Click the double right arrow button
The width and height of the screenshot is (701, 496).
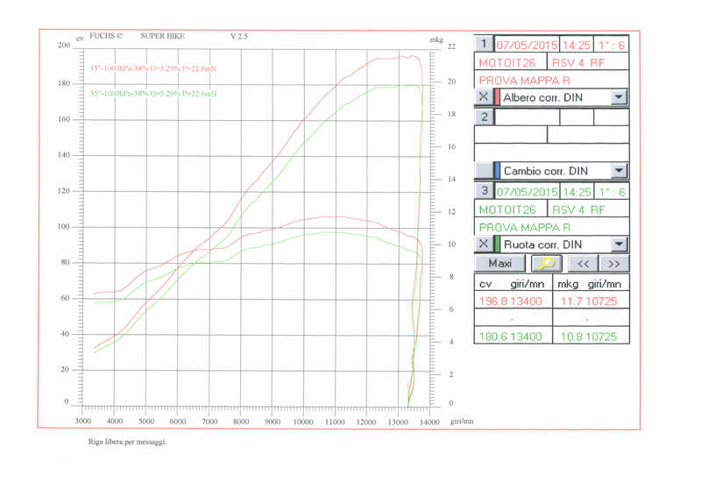[x=614, y=263]
